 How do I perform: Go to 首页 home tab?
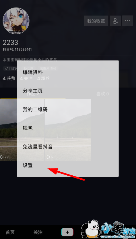10,232
